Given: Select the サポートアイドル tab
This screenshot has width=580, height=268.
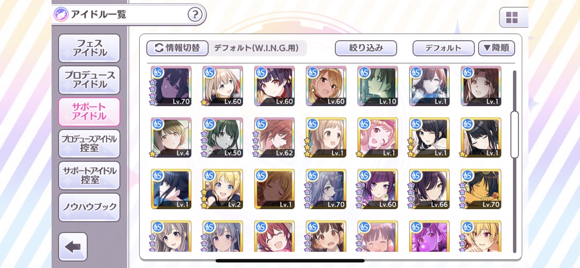Looking at the screenshot, I should click(x=89, y=112).
